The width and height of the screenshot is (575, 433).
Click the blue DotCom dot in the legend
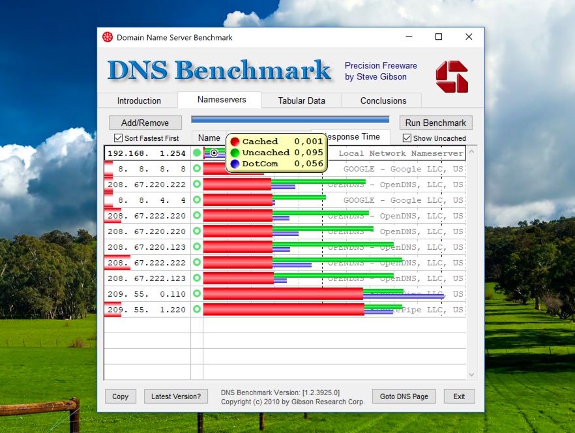235,164
